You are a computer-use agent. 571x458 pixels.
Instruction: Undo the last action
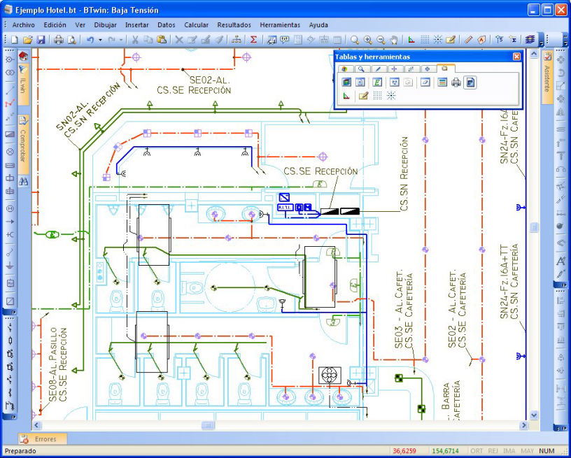[90, 40]
